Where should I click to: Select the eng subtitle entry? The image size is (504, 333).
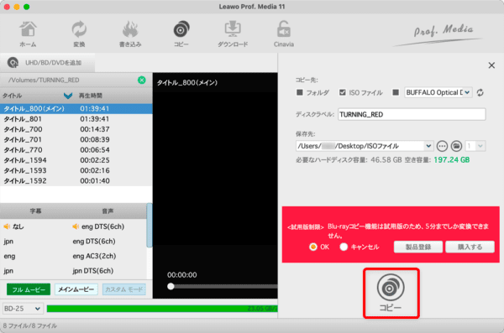[9, 256]
